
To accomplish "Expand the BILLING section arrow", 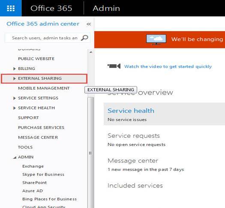I will (x=14, y=68).
